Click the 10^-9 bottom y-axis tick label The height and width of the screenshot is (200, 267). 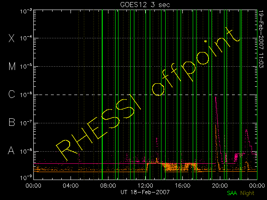pos(26,178)
